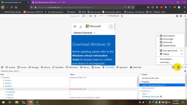Switch to The Official Home of YIFY tab
Image resolution: width=187 pixels, height=105 pixels.
[46, 2]
